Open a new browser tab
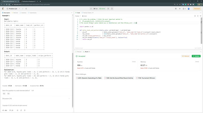 (x=40, y=1)
